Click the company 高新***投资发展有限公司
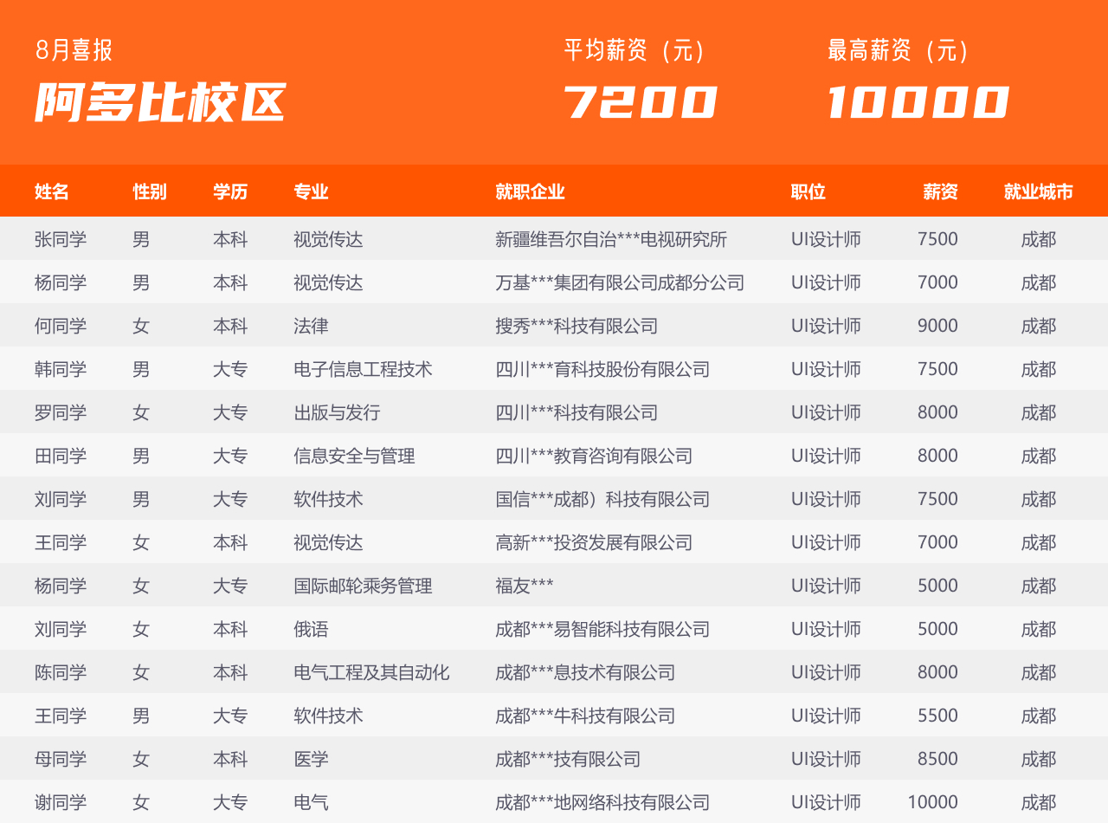This screenshot has height=823, width=1108. (x=594, y=542)
